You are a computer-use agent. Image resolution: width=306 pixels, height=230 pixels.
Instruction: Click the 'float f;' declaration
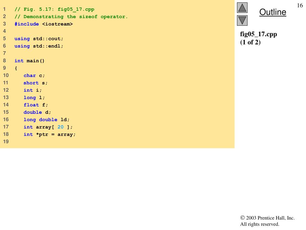click(x=36, y=105)
